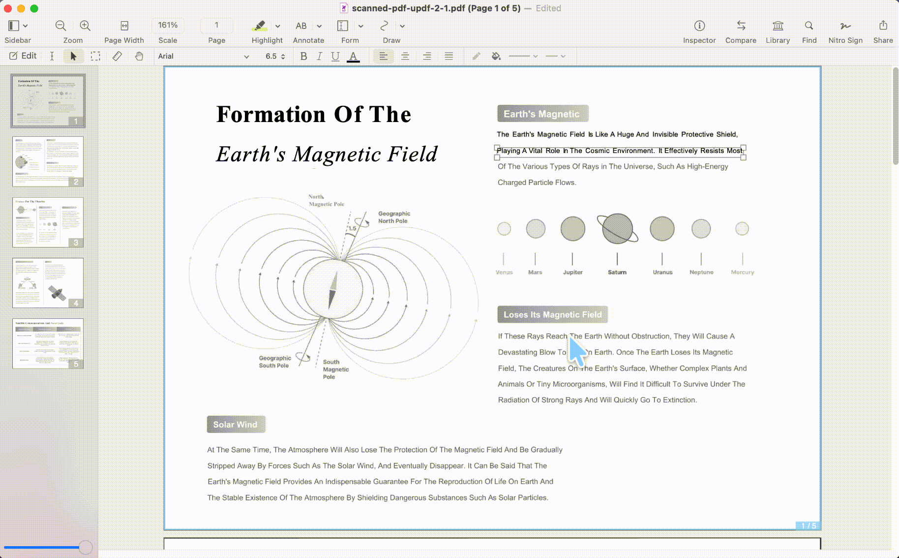The height and width of the screenshot is (558, 899).
Task: Select the text cursor tool
Action: click(x=52, y=56)
